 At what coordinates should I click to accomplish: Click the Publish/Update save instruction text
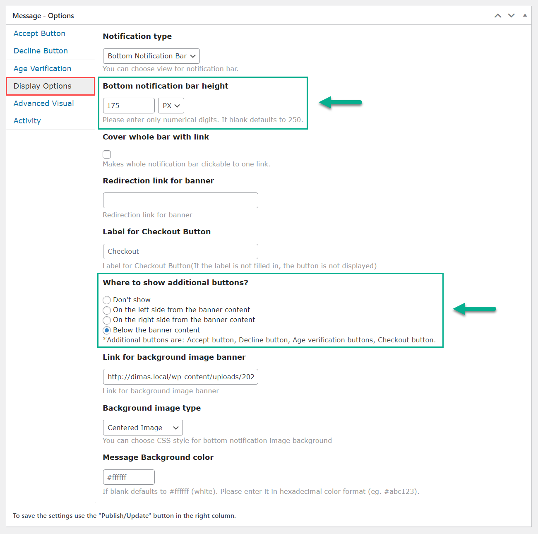coord(124,516)
